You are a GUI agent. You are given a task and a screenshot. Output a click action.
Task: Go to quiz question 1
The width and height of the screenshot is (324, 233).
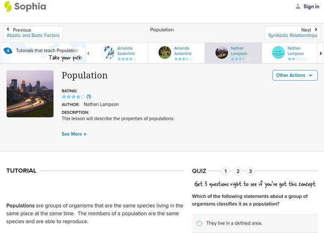[226, 171]
